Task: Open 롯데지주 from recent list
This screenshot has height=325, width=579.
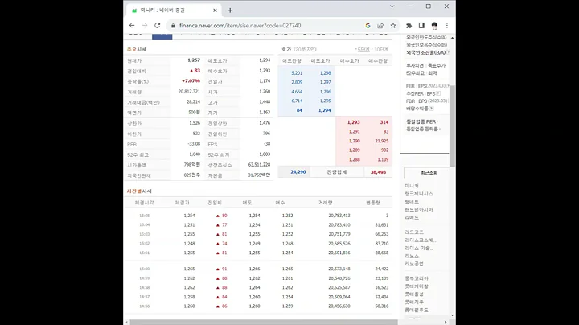Action: 414,302
